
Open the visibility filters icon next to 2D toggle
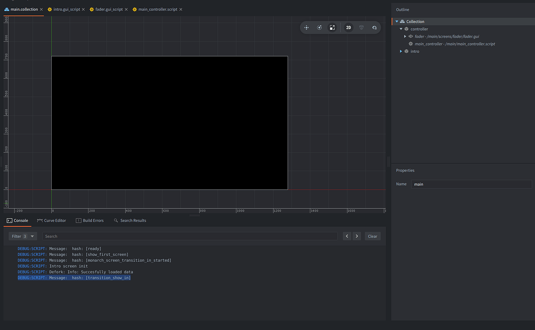point(361,27)
